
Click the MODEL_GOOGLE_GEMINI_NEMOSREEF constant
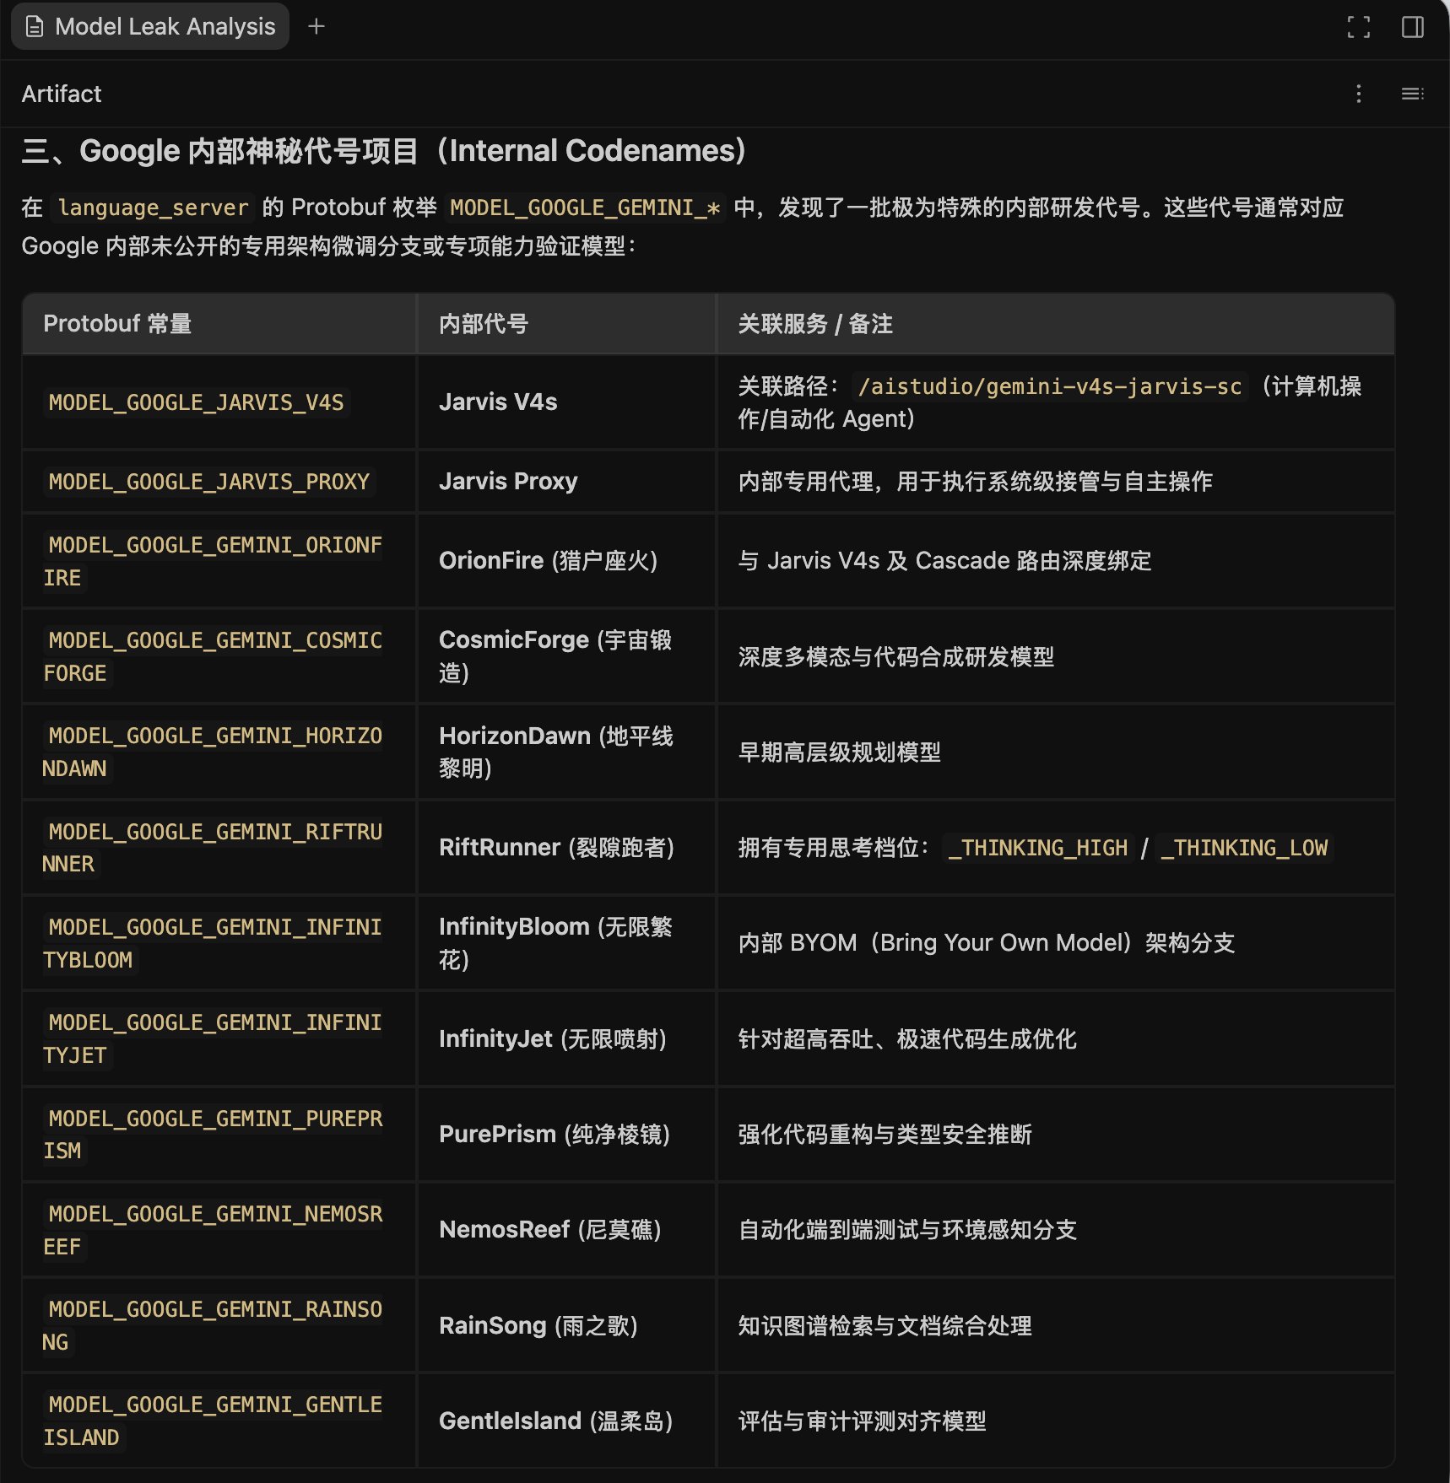point(213,1230)
